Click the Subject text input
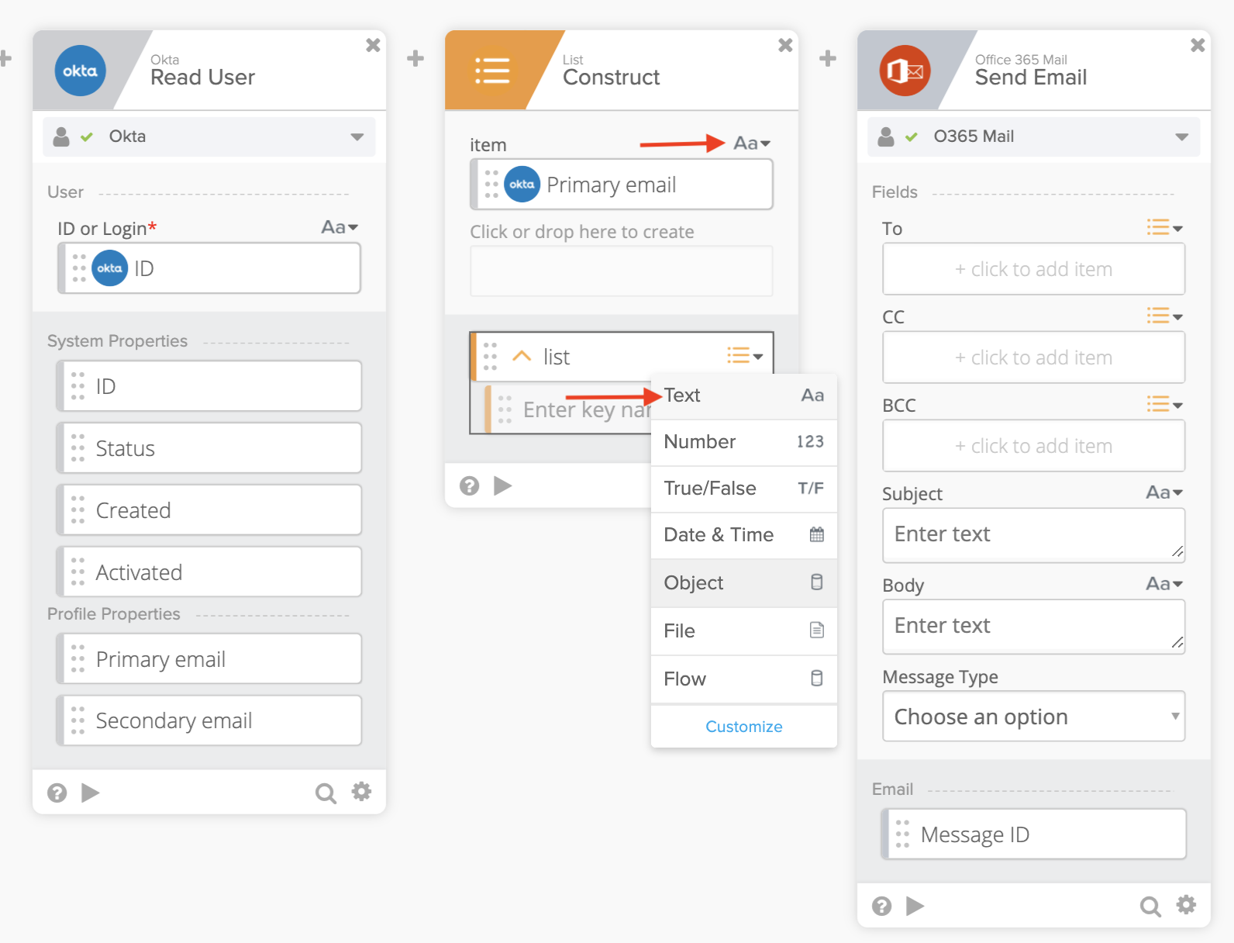Image resolution: width=1234 pixels, height=943 pixels. click(1033, 535)
